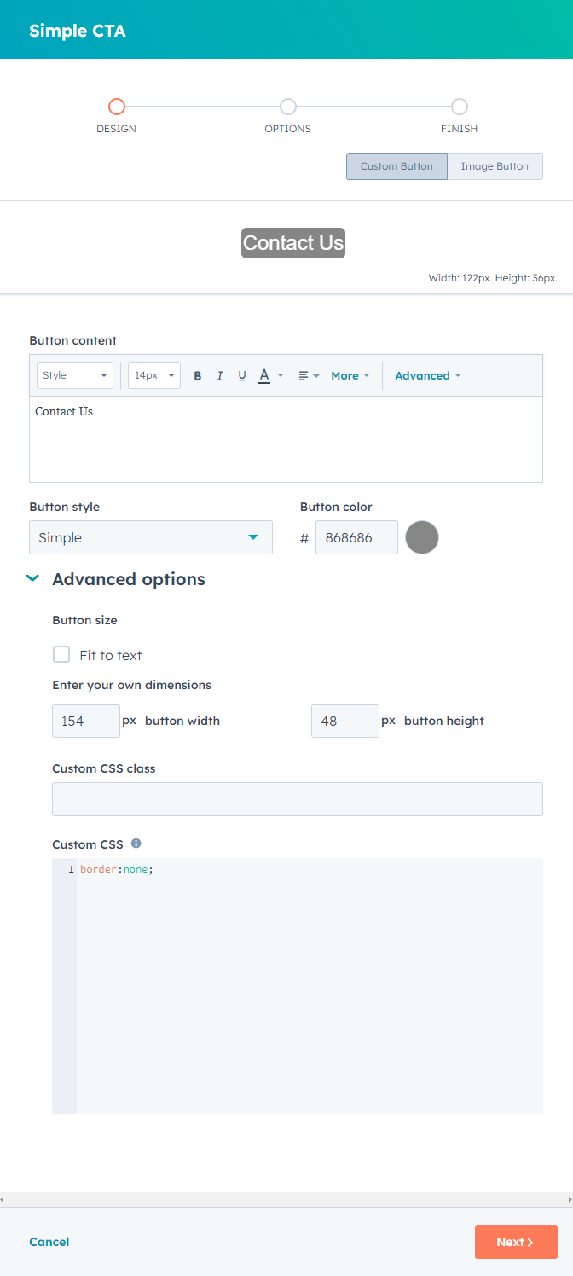This screenshot has height=1276, width=573.
Task: Click the info icon next to Custom CSS
Action: point(136,844)
